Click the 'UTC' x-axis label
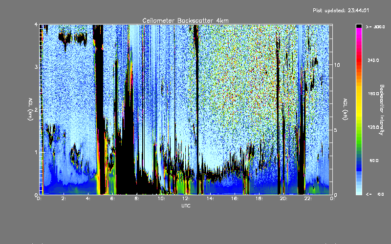The image size is (391, 244). click(186, 205)
